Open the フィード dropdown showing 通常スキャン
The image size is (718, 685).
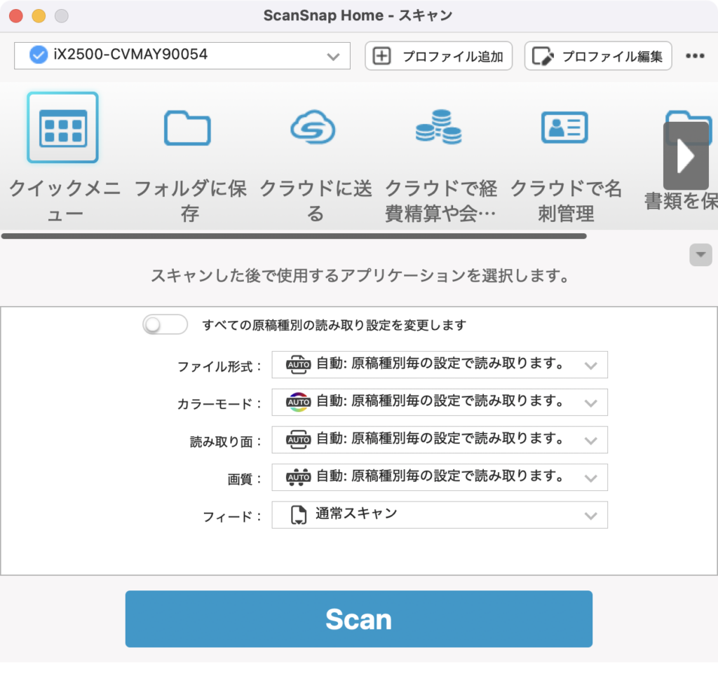coord(440,515)
